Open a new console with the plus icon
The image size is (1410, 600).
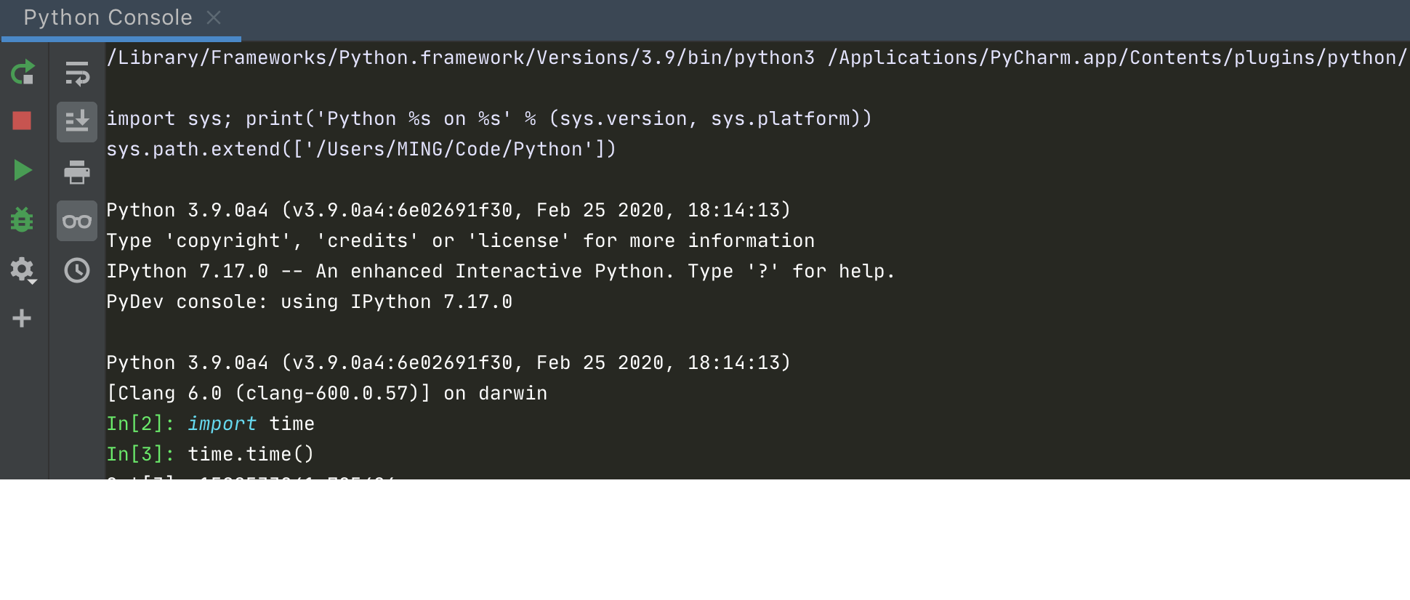click(x=22, y=318)
